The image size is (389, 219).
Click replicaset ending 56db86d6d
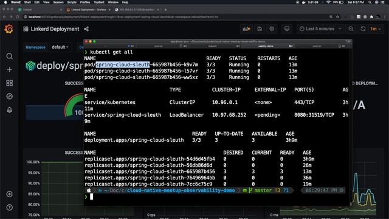click(x=148, y=165)
